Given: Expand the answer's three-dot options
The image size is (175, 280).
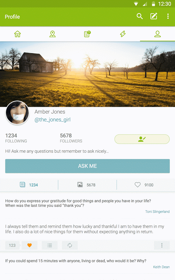Looking at the screenshot, I should click(x=162, y=245).
